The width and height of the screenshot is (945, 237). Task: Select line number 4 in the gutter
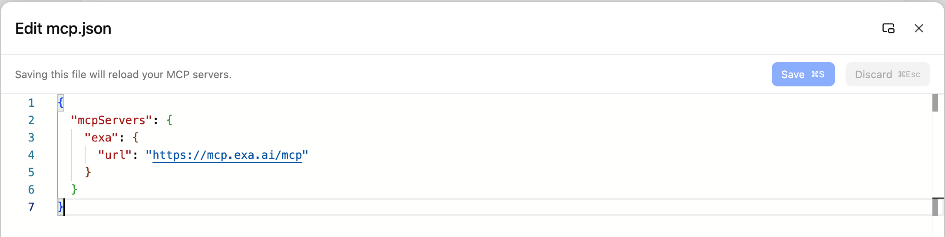(x=31, y=155)
